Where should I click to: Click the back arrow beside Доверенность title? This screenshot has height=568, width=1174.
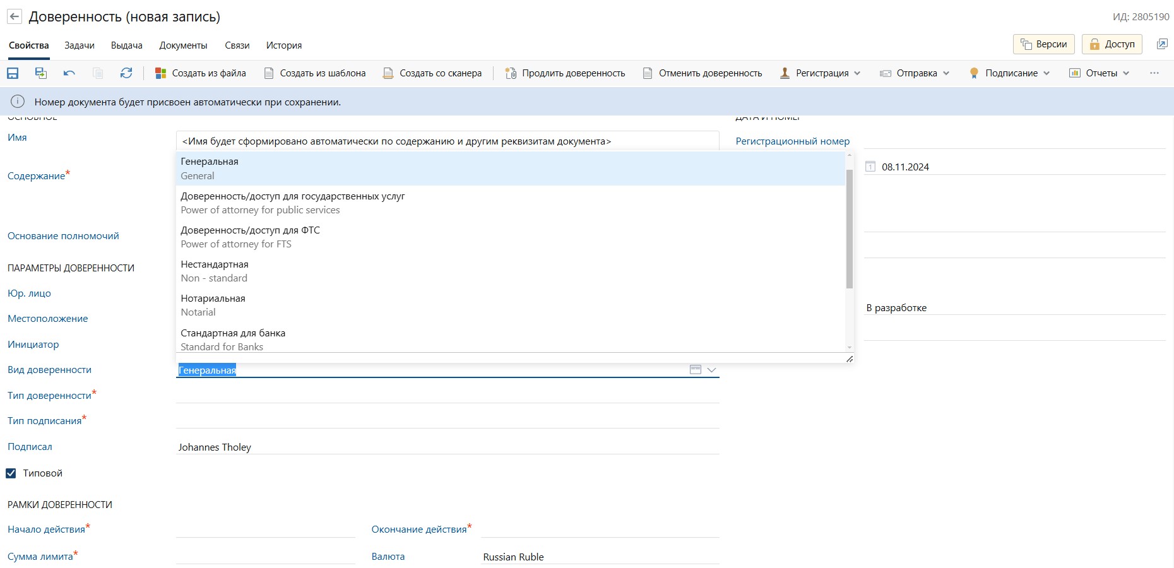[15, 17]
